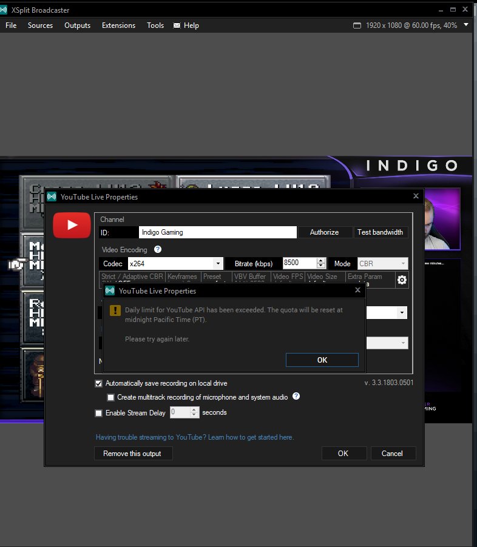The width and height of the screenshot is (477, 547).
Task: Open the Tools menu
Action: (155, 25)
